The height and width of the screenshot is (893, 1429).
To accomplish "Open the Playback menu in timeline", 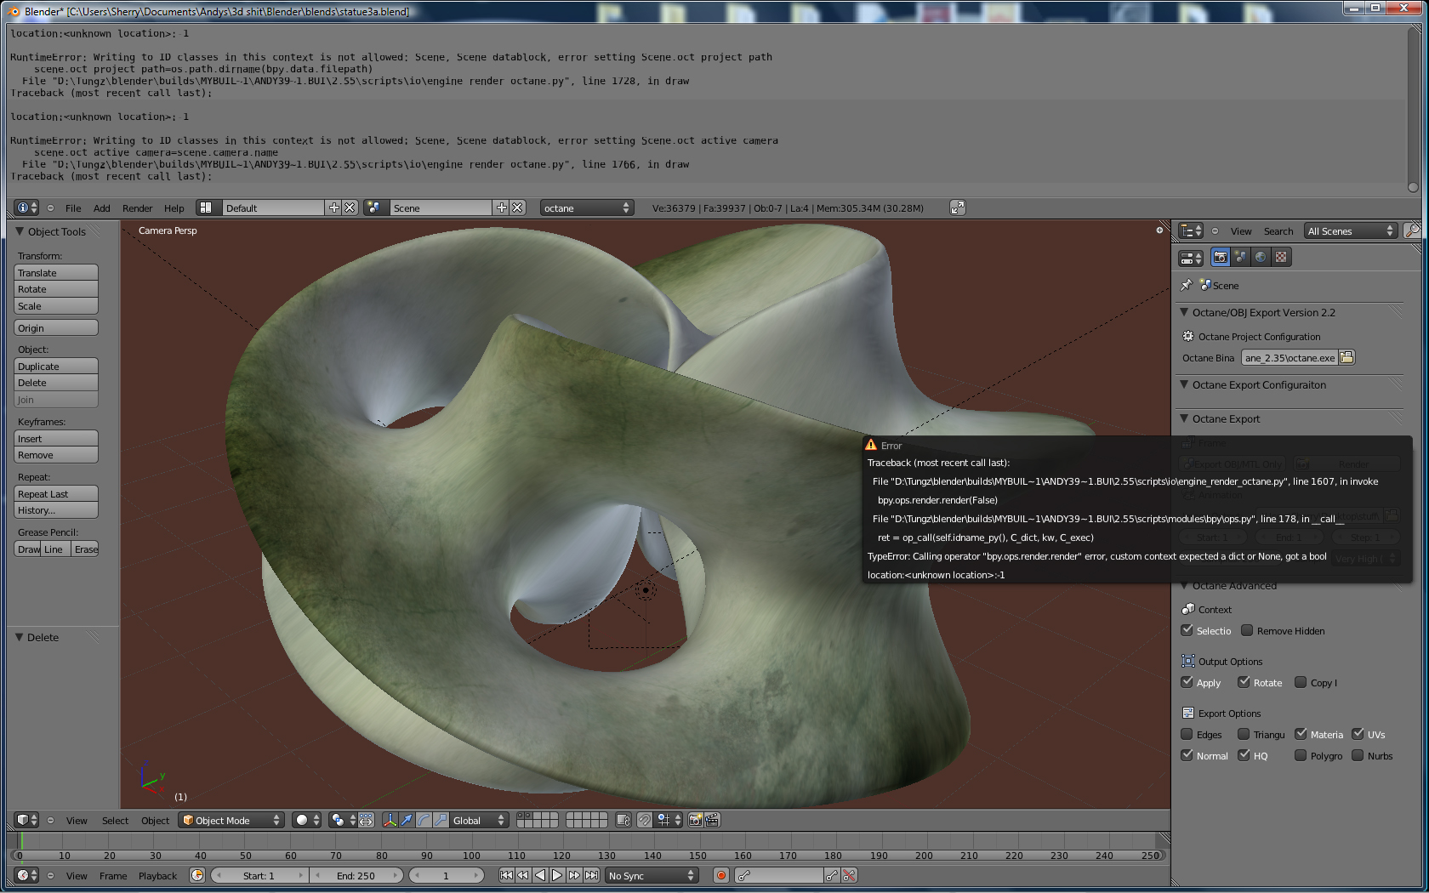I will point(157,876).
